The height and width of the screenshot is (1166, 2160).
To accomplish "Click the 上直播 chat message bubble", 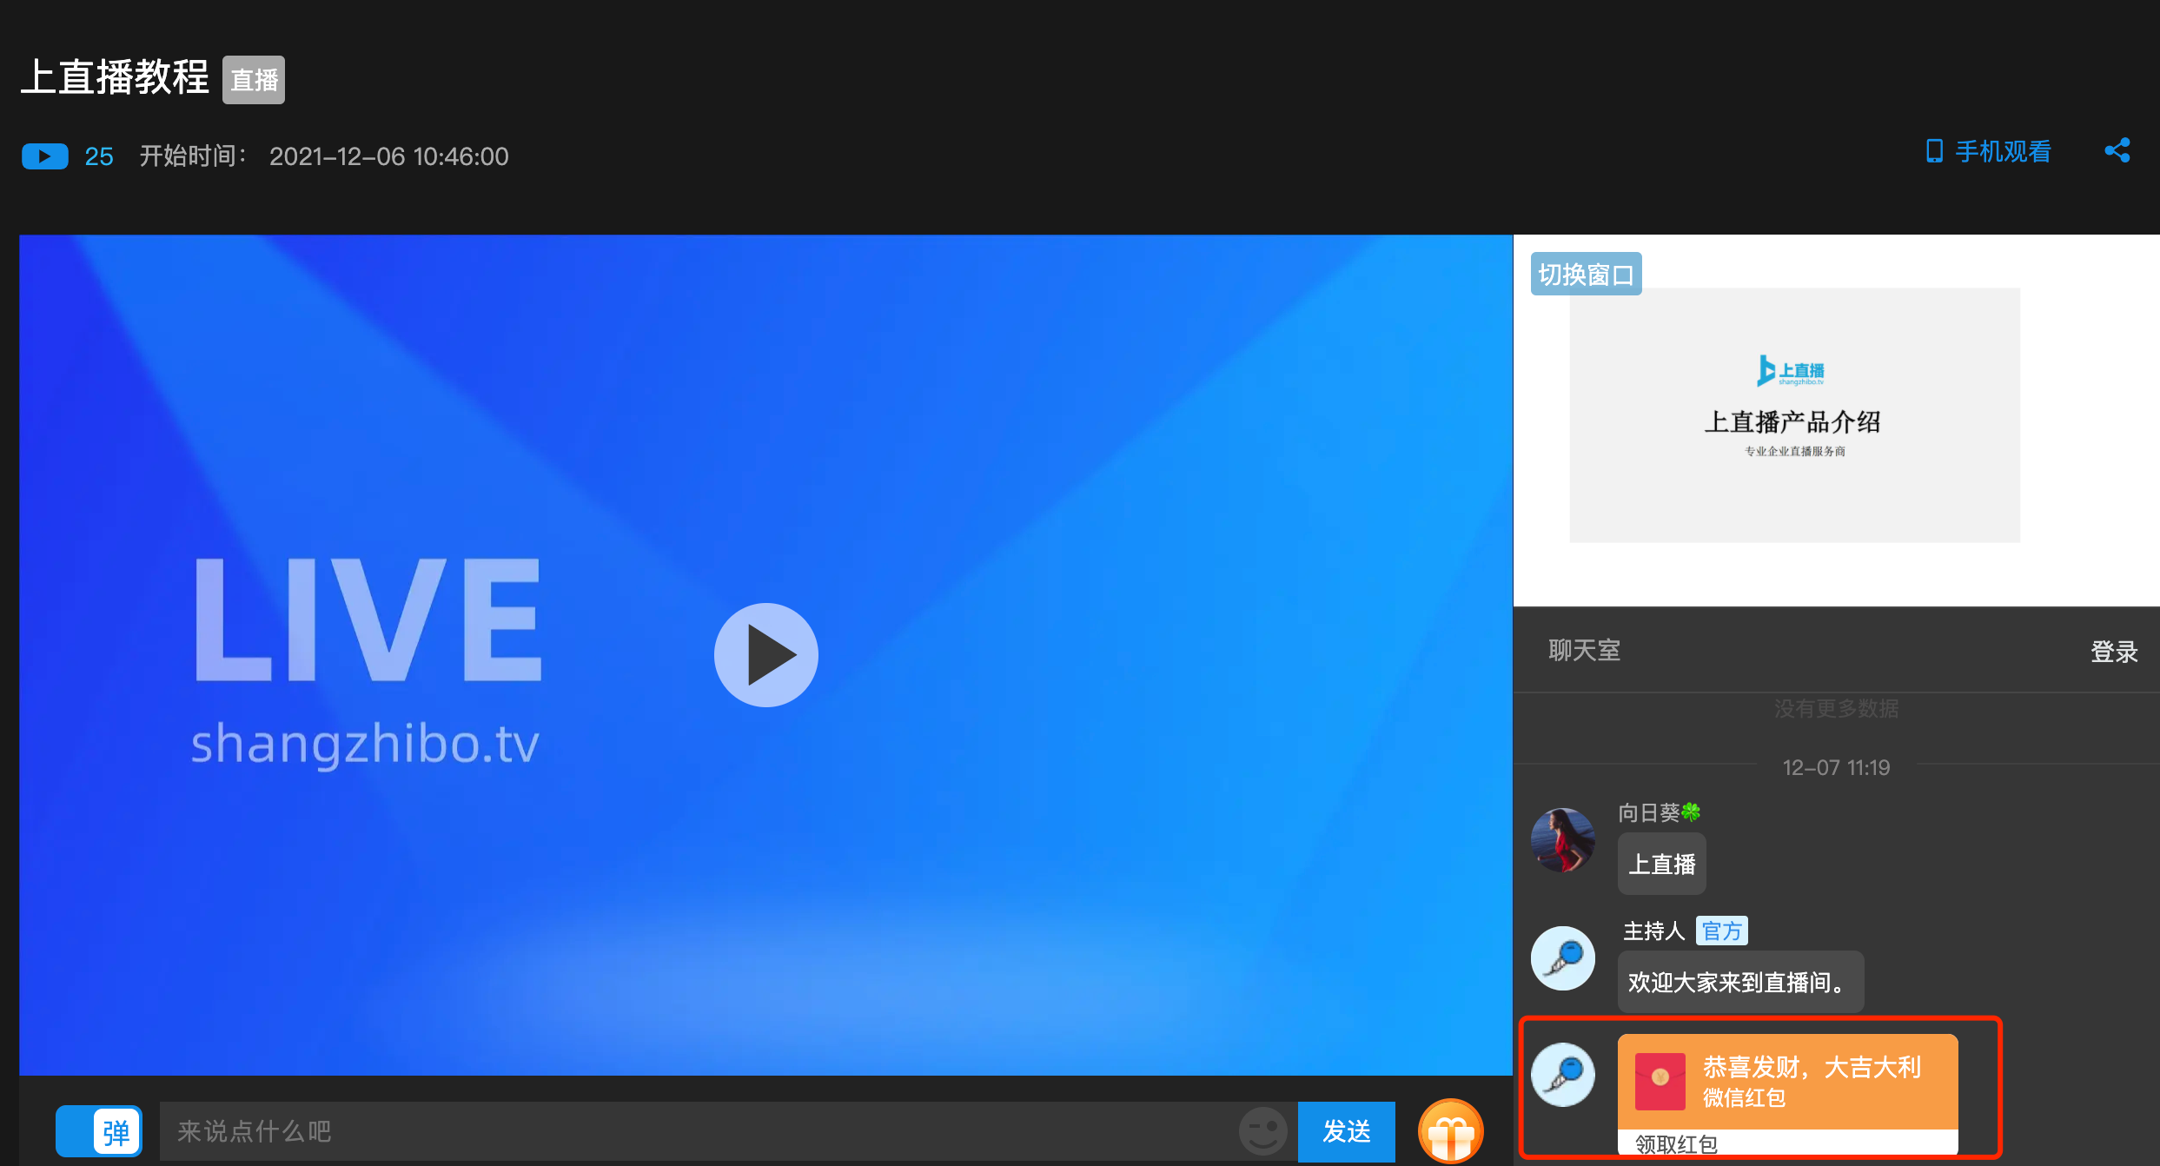I will coord(1661,865).
